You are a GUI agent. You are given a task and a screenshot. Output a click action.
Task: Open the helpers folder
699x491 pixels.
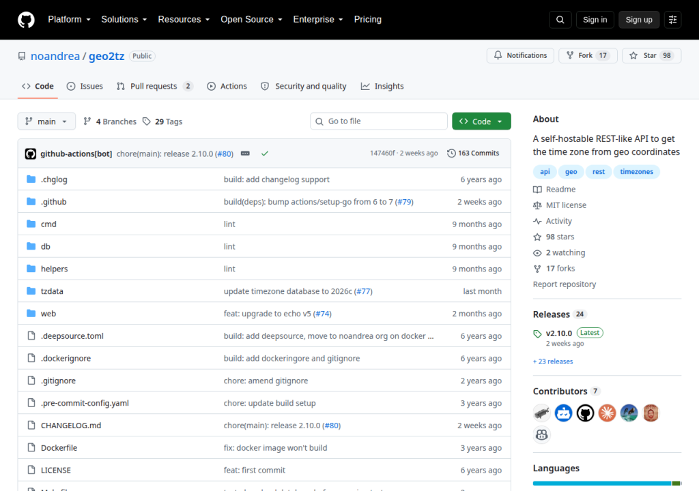coord(55,269)
